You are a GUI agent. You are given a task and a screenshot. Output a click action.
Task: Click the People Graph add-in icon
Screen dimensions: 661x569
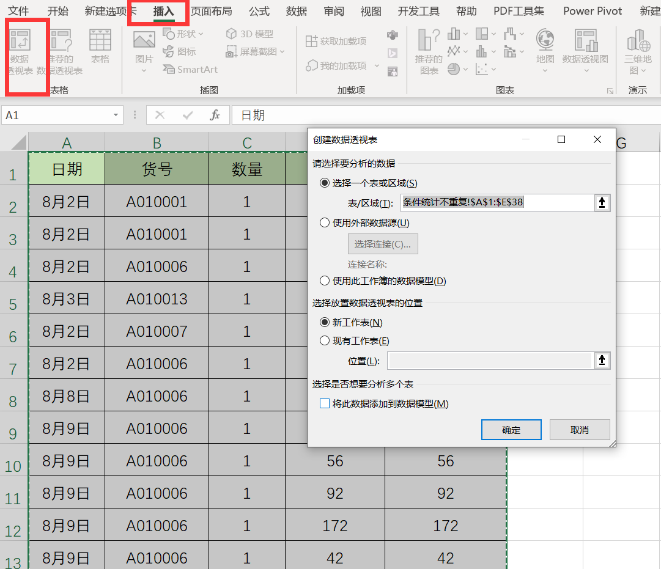click(x=393, y=72)
